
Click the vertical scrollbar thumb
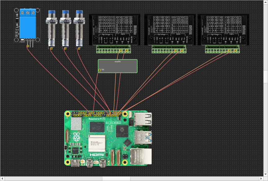pos(266,77)
